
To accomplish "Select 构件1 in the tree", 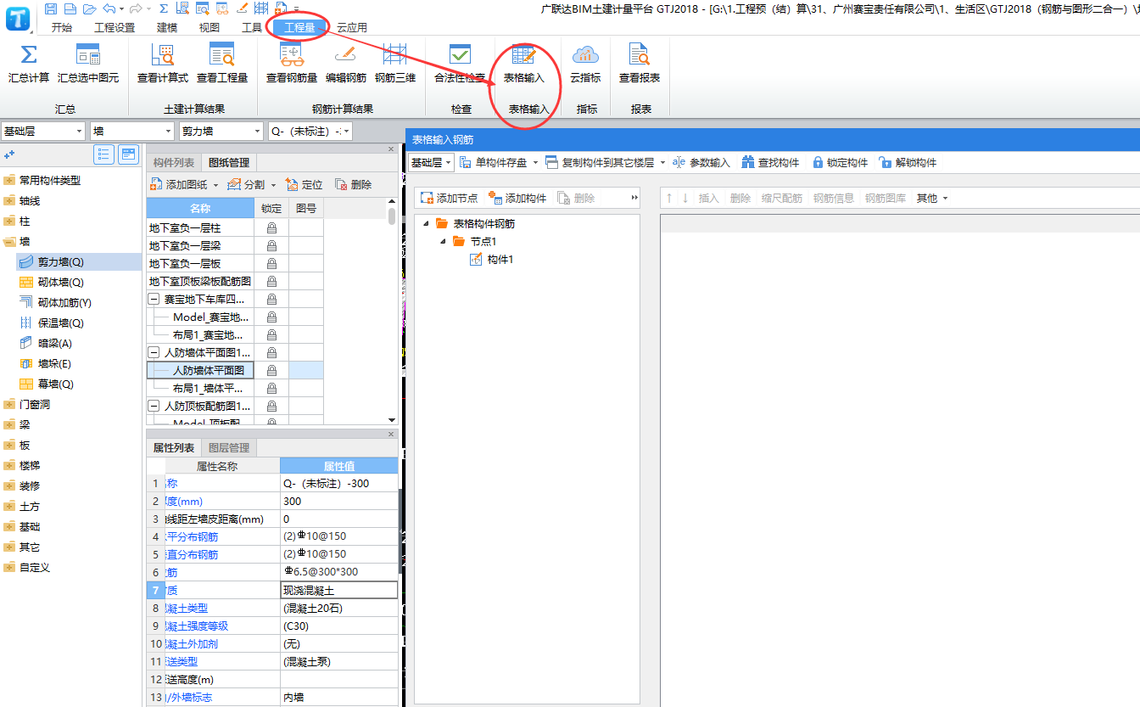I will point(500,260).
